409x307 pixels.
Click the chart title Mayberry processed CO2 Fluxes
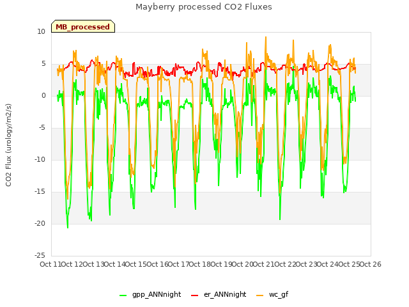point(204,7)
